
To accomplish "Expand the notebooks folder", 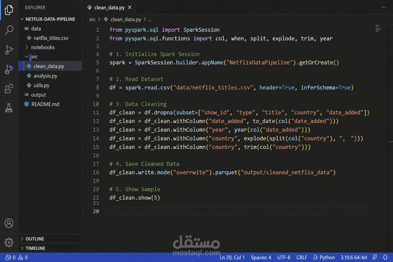I will pos(27,47).
